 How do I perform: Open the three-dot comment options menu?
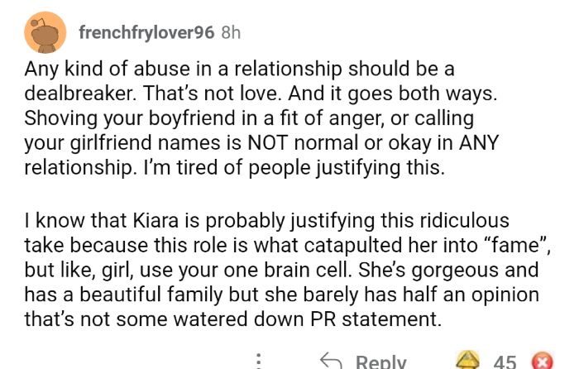point(259,361)
